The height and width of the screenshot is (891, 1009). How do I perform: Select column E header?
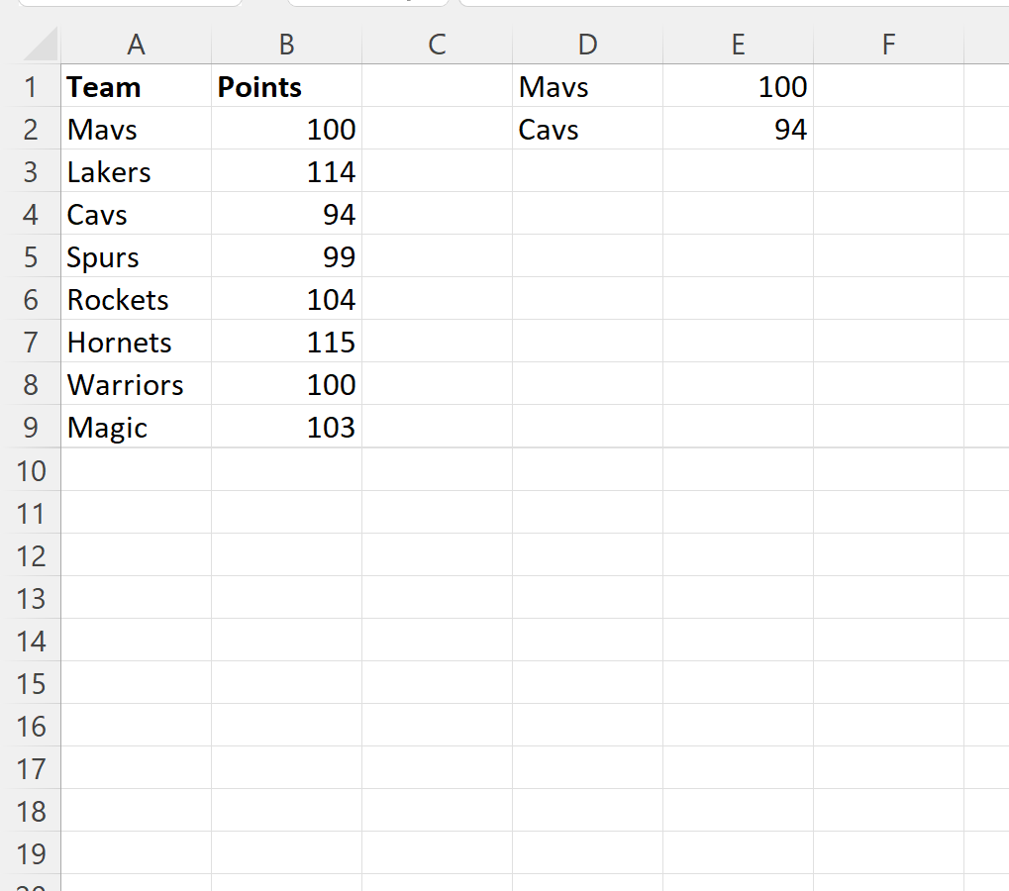pyautogui.click(x=738, y=45)
